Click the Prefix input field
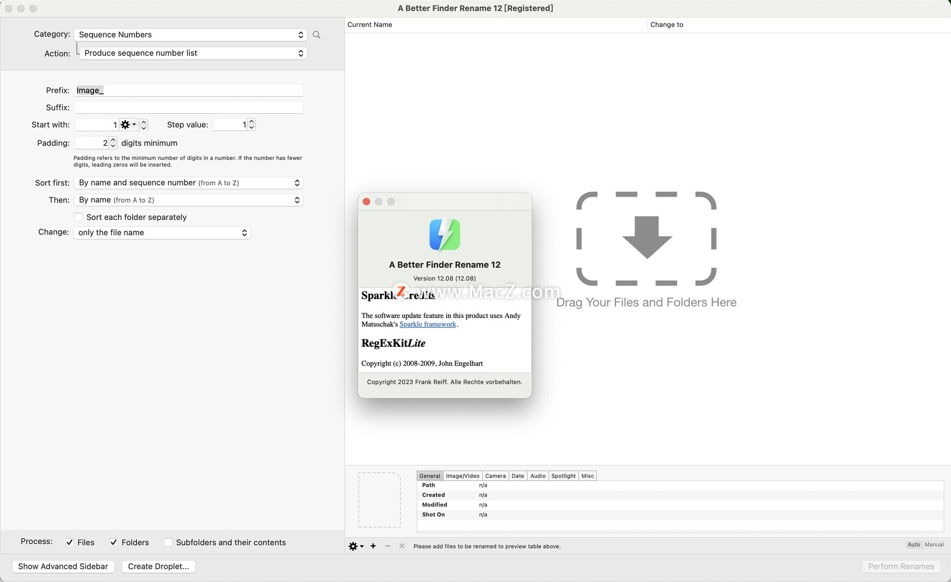Screen dimensions: 951x582 [189, 90]
